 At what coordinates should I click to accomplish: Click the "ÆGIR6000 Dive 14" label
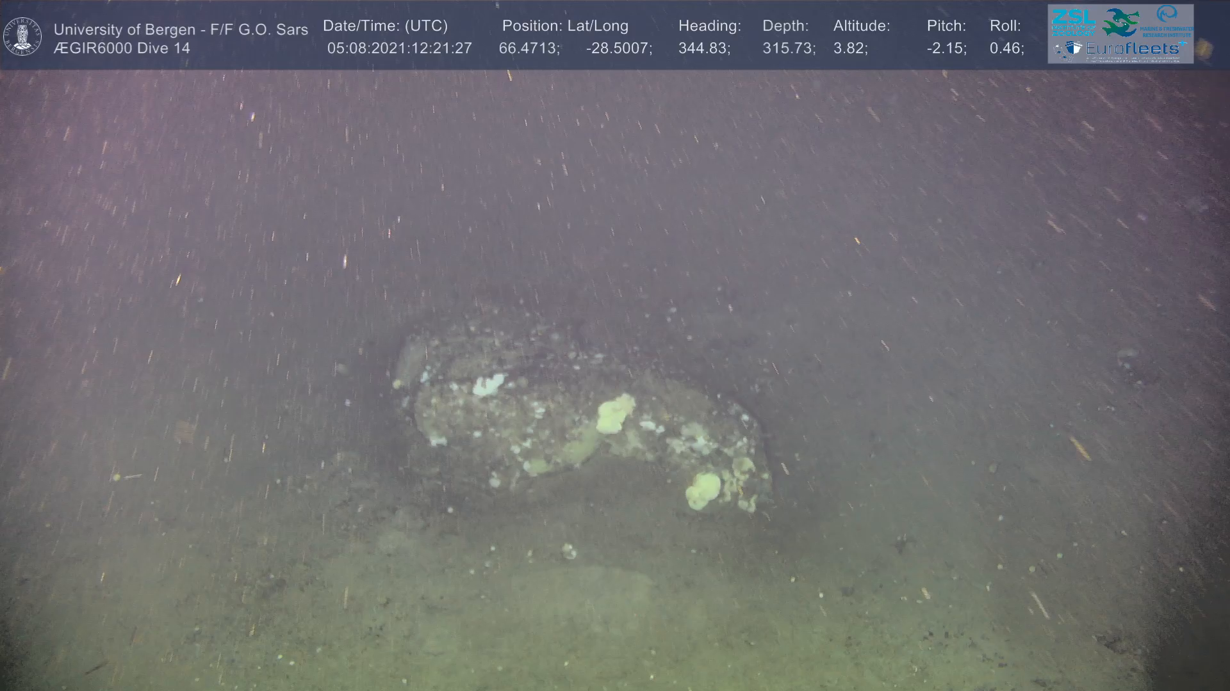click(x=122, y=48)
